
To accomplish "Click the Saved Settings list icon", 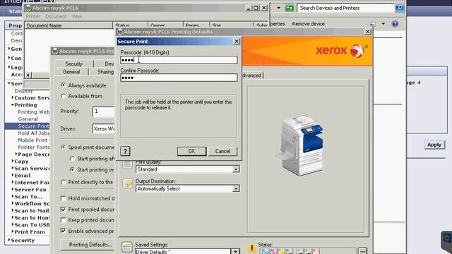I will tap(127, 247).
